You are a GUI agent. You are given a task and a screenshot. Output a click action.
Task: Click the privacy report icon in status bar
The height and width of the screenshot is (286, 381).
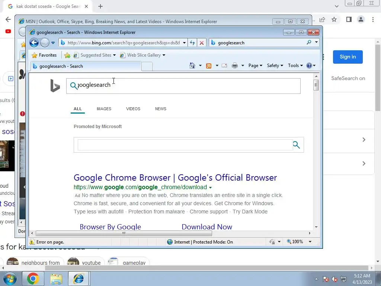(x=272, y=242)
